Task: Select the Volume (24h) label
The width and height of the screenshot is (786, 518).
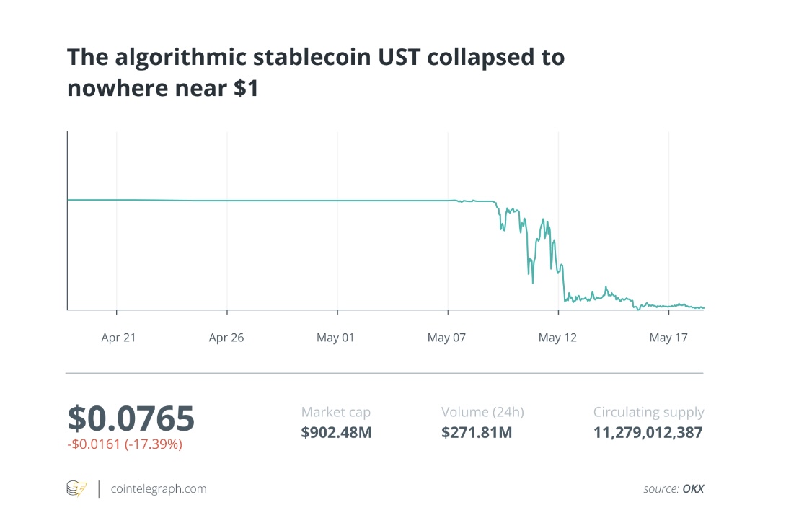Action: coord(482,413)
